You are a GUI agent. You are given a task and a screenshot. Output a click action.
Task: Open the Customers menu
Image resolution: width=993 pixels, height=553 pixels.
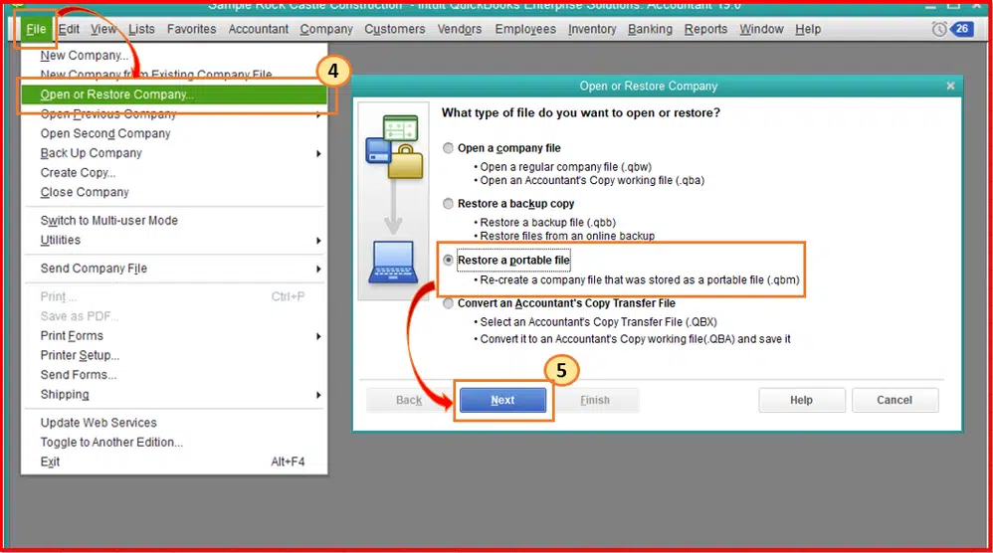395,29
